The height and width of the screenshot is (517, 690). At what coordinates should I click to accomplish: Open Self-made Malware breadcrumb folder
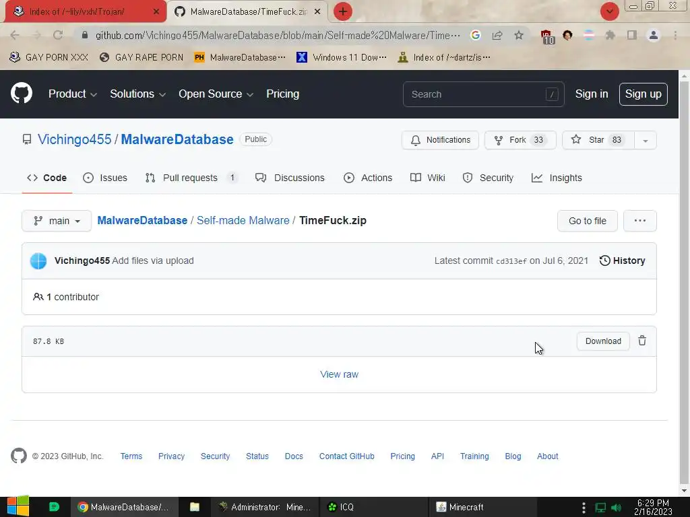coord(243,220)
